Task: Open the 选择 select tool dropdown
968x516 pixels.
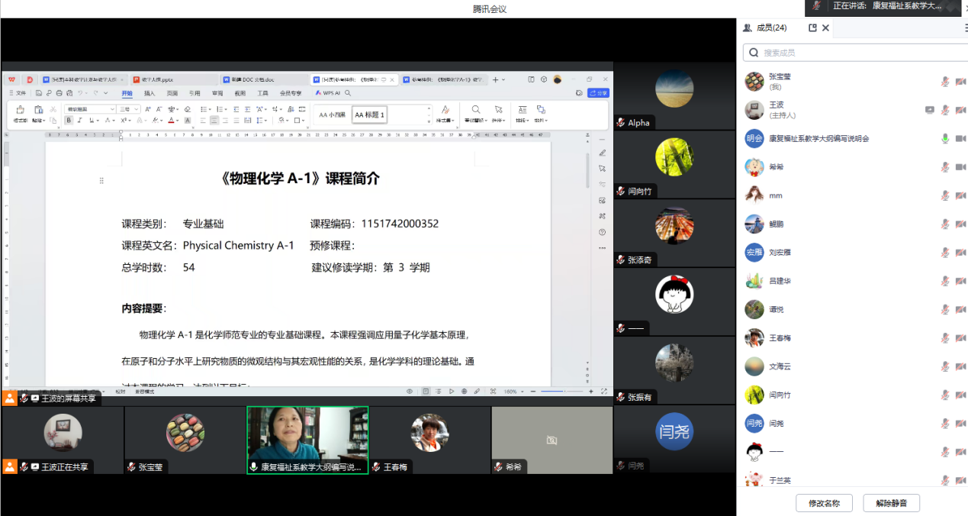Action: [499, 114]
